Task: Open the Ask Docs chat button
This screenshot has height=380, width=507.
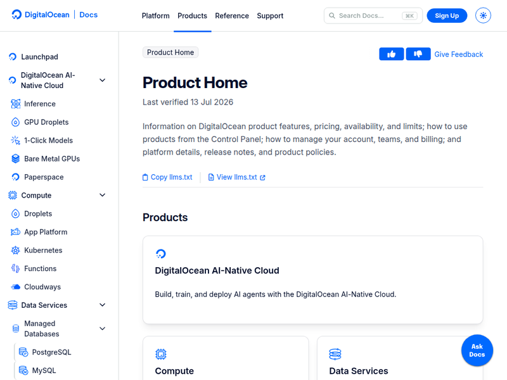Action: pyautogui.click(x=477, y=350)
